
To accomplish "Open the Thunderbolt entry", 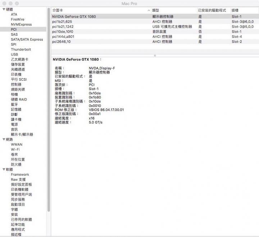I will click(x=21, y=49).
